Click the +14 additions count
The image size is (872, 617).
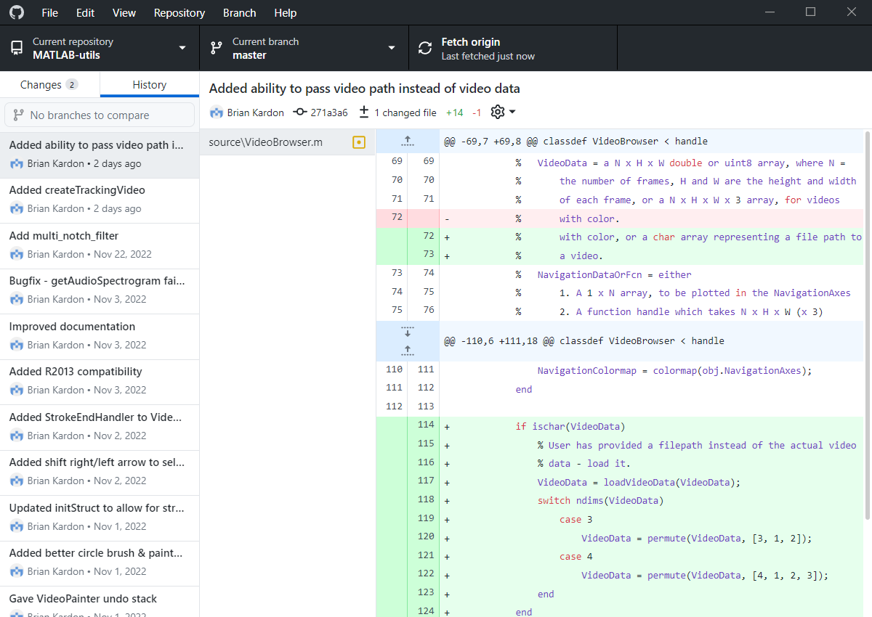[454, 113]
